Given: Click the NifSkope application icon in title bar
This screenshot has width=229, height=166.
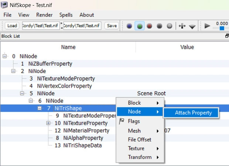Looking at the screenshot, I should click(4, 5).
